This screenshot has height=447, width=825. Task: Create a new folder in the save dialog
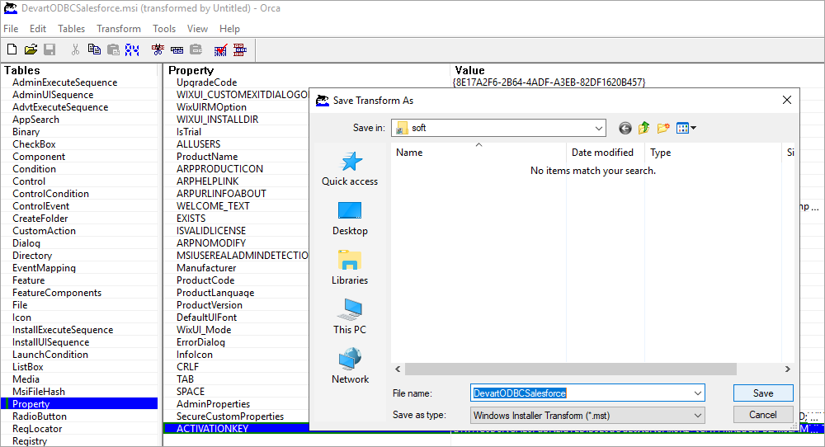663,128
